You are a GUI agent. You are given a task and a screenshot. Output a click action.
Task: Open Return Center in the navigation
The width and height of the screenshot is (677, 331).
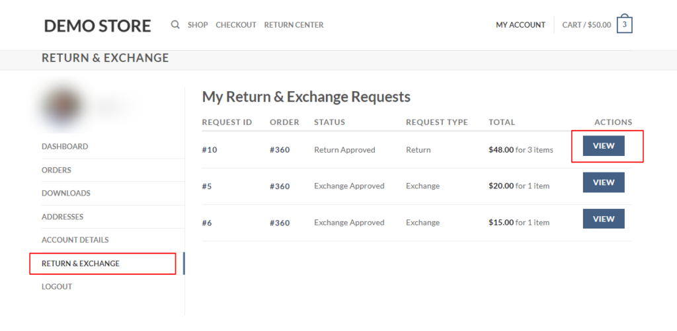click(294, 25)
